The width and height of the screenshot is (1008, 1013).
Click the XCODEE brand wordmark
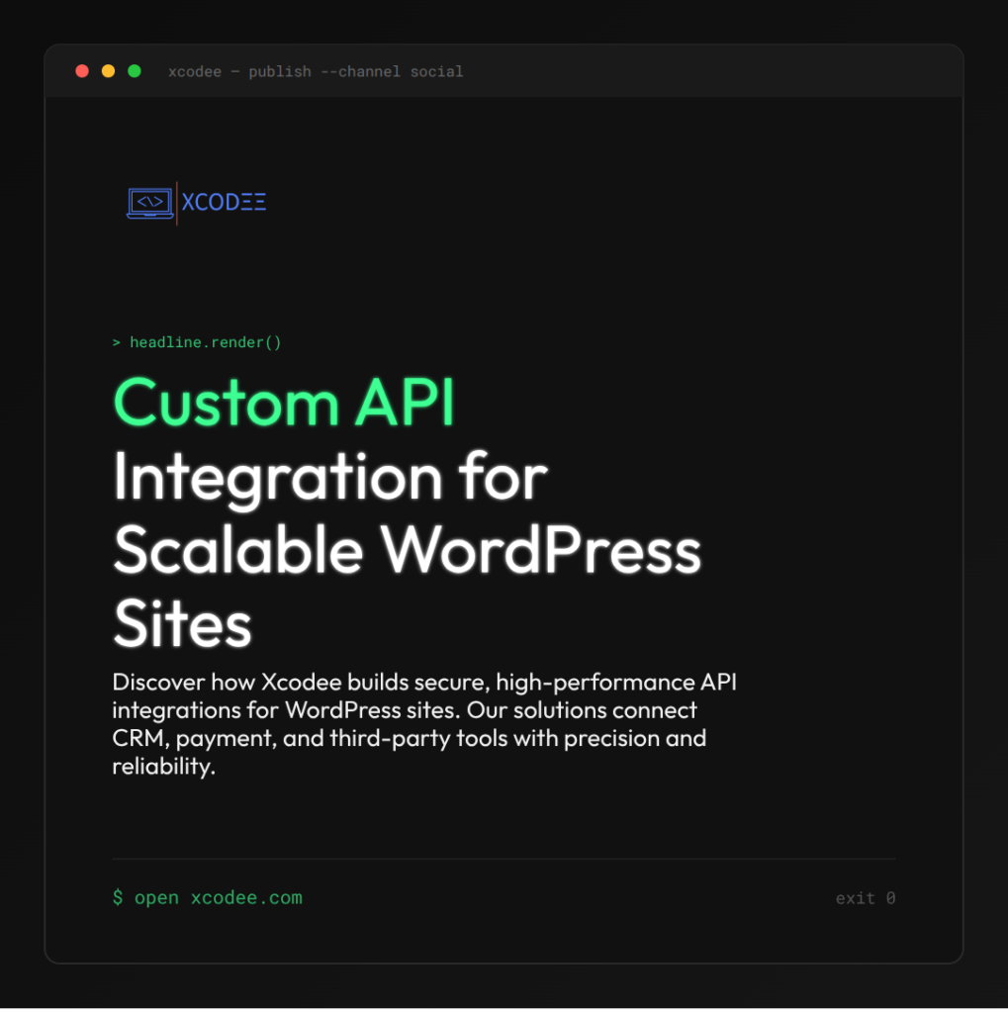(224, 202)
